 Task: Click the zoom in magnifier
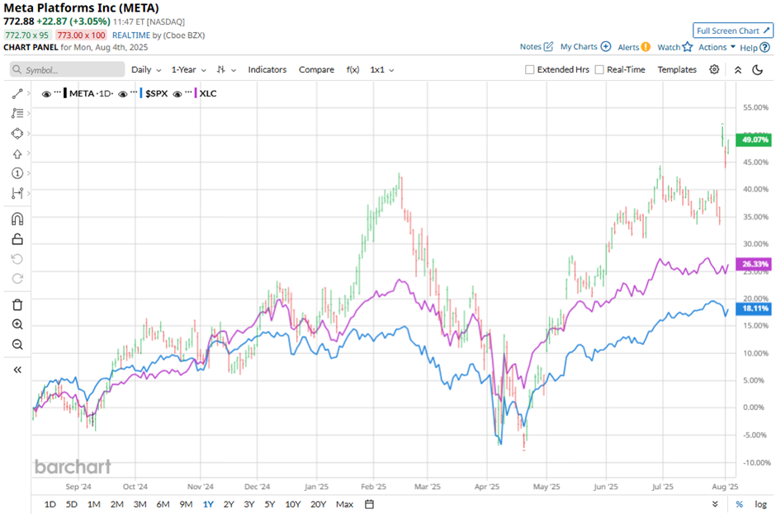coord(17,324)
